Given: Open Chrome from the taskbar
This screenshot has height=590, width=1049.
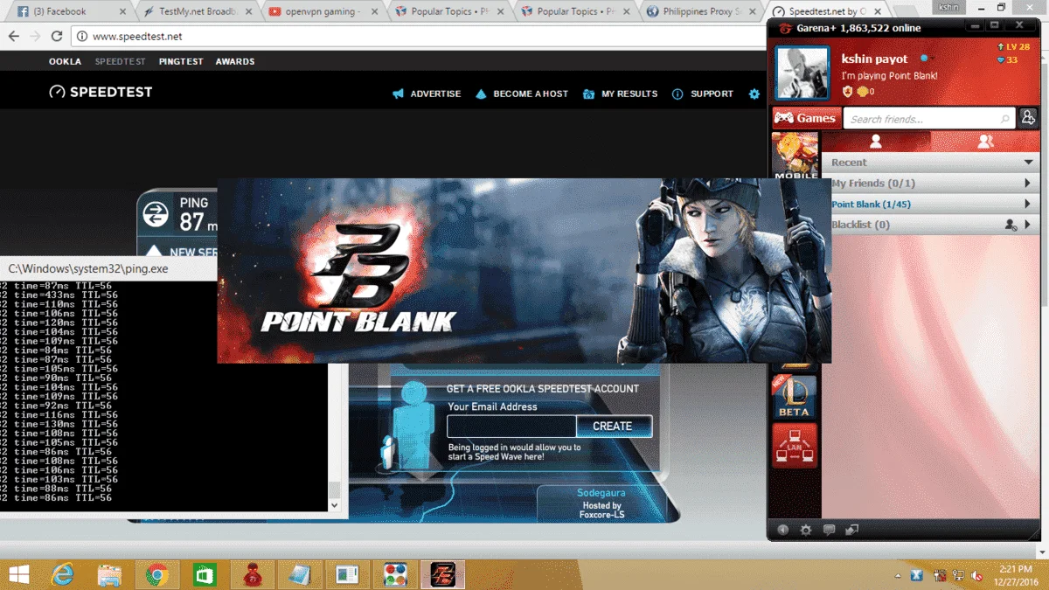Looking at the screenshot, I should (157, 575).
